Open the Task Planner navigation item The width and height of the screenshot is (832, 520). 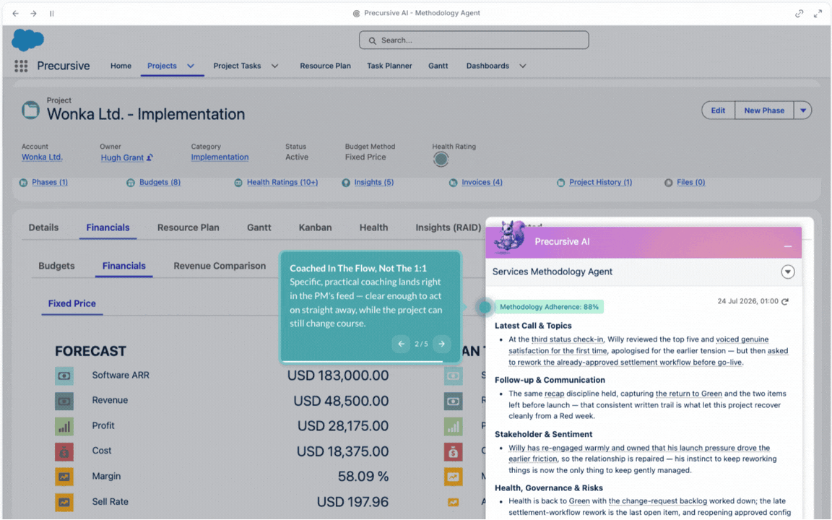389,66
